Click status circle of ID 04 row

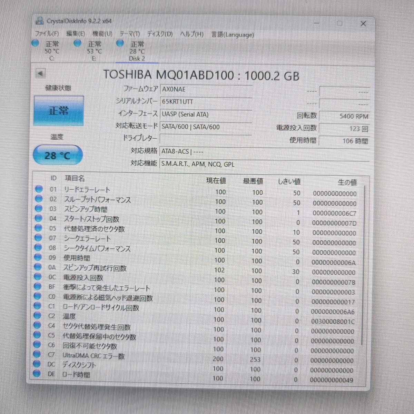point(38,218)
